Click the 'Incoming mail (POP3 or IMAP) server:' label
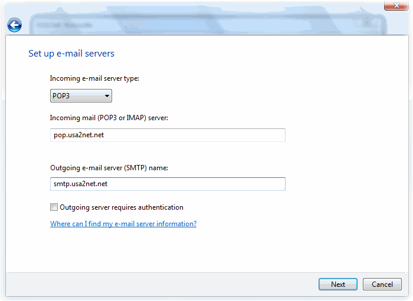 tap(109, 118)
